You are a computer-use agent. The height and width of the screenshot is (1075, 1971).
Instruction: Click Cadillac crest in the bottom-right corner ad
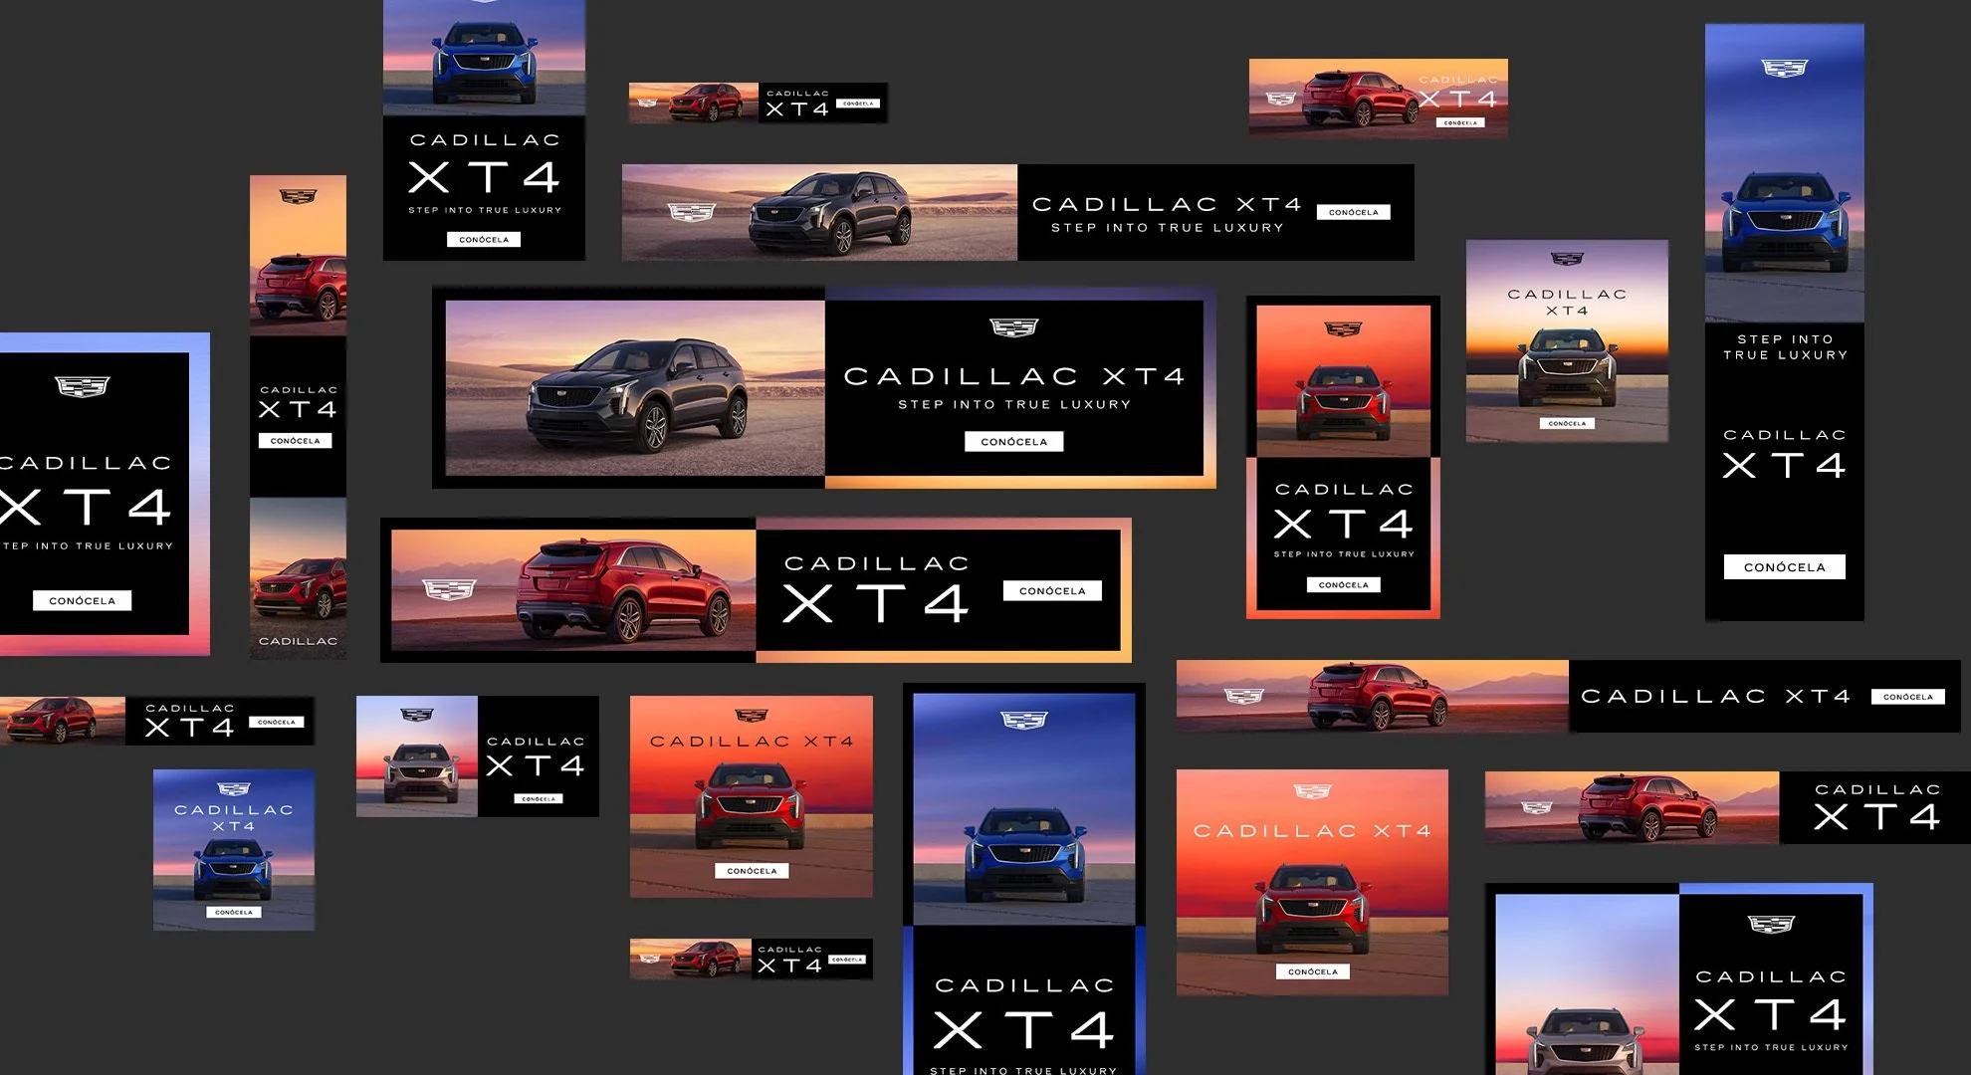[1771, 925]
